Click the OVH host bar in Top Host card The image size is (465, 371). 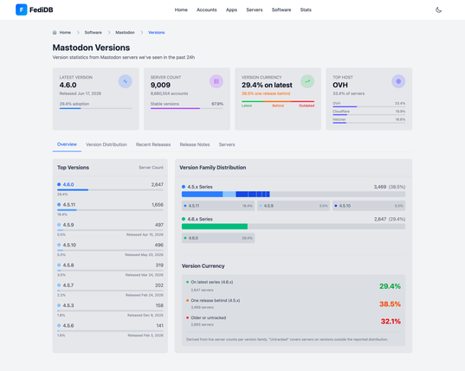369,106
